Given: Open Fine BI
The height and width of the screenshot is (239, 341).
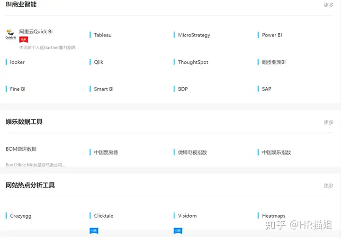Looking at the screenshot, I should 18,89.
